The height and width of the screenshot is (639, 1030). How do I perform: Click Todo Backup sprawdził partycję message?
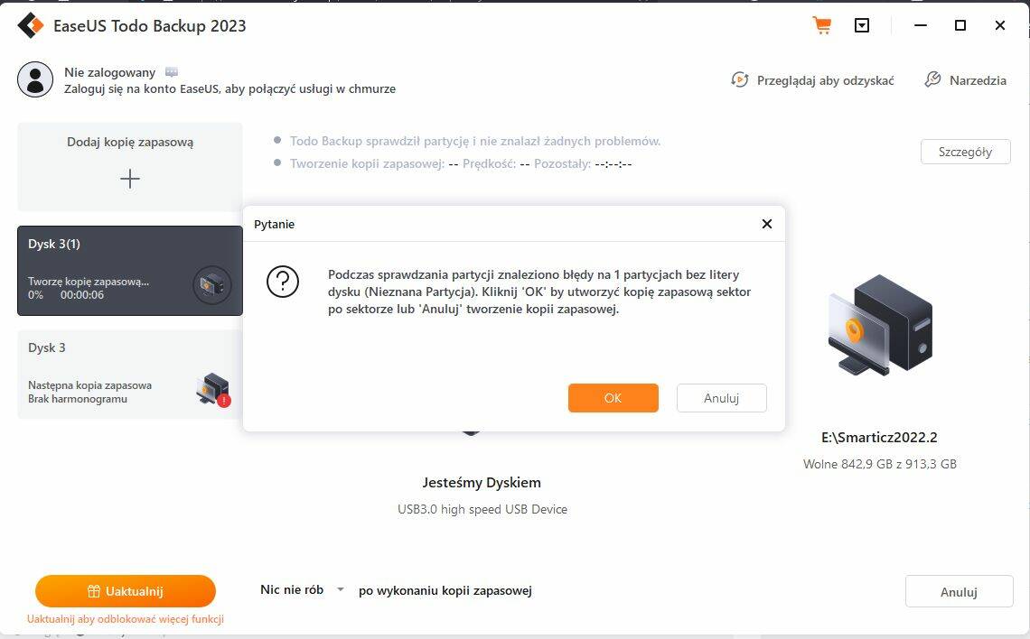click(475, 141)
